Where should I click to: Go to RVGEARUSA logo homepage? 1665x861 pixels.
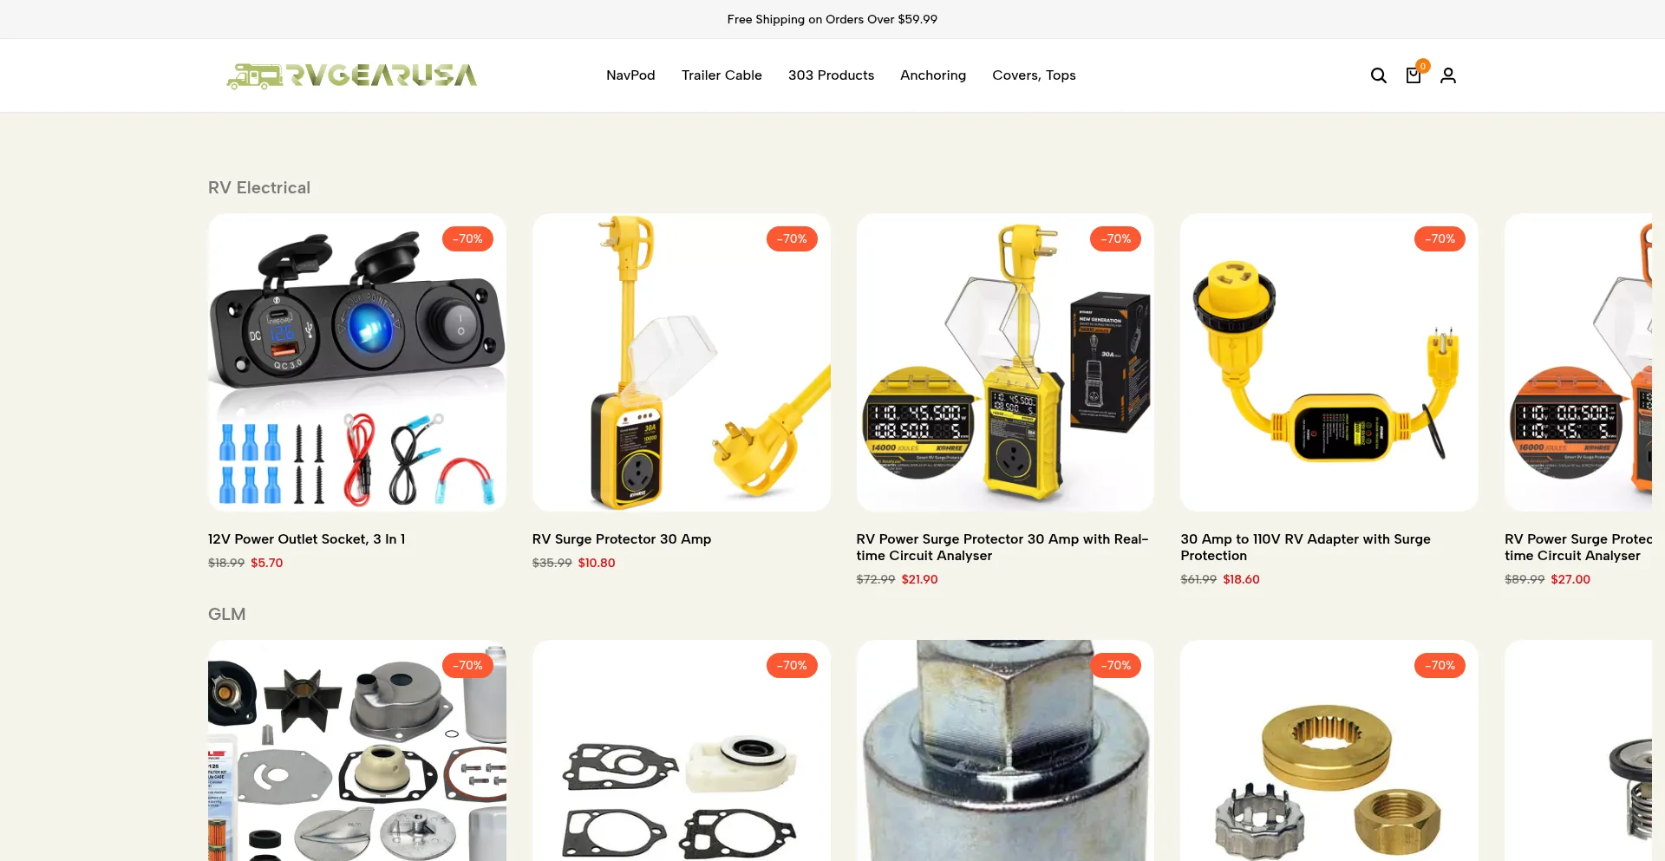pyautogui.click(x=351, y=75)
